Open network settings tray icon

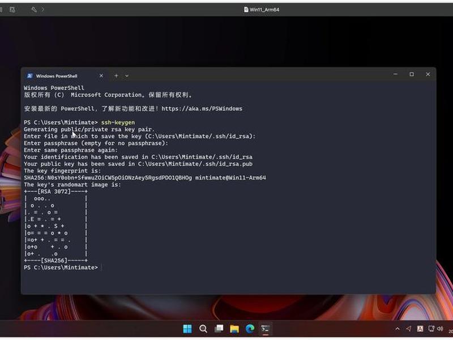[x=431, y=329]
